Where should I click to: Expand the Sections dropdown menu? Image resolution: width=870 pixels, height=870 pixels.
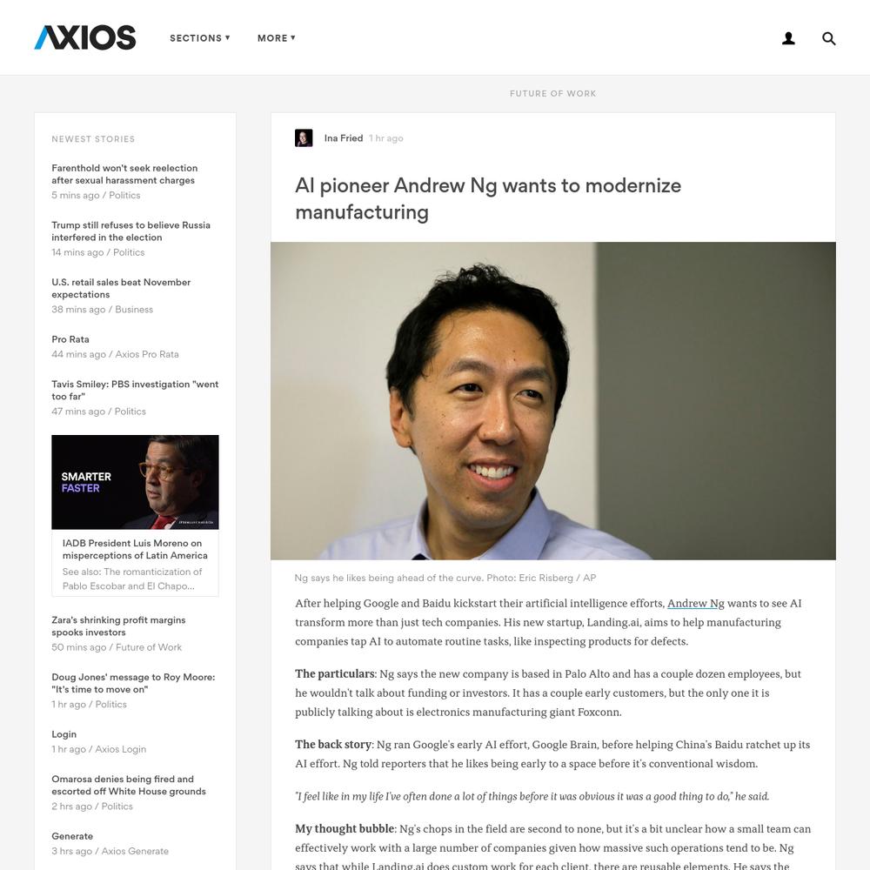pos(200,38)
